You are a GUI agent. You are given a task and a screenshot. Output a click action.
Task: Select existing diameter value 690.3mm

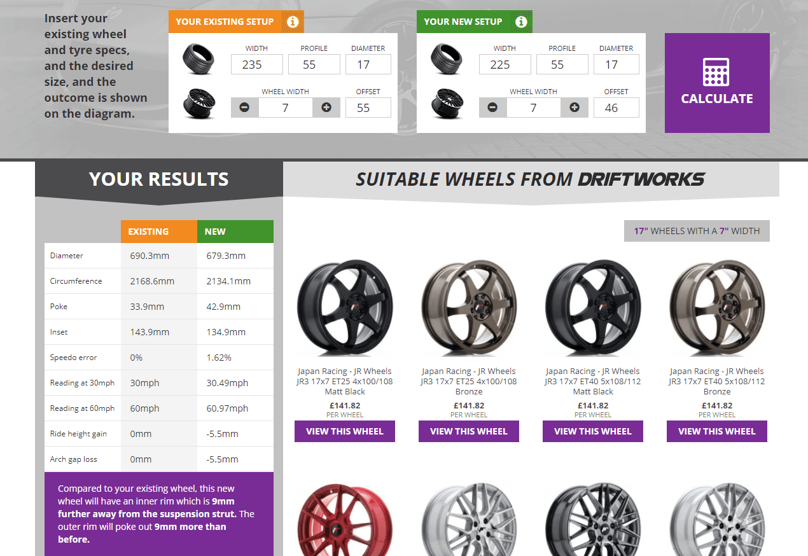tap(150, 256)
